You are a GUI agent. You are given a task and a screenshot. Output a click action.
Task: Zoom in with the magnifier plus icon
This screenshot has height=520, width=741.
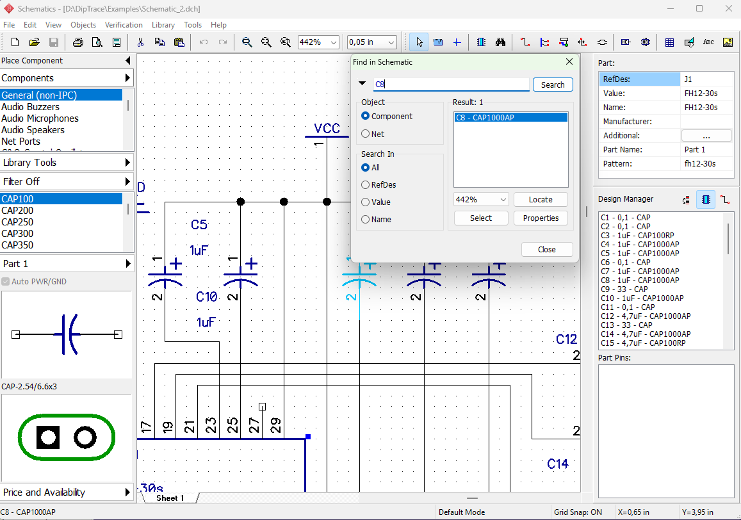click(247, 42)
